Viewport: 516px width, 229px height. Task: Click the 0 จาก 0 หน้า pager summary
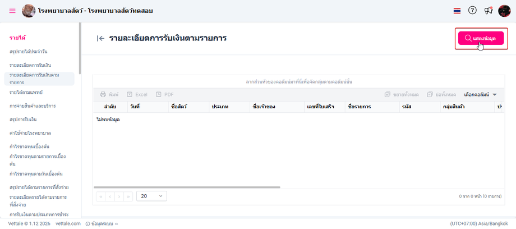(x=480, y=196)
